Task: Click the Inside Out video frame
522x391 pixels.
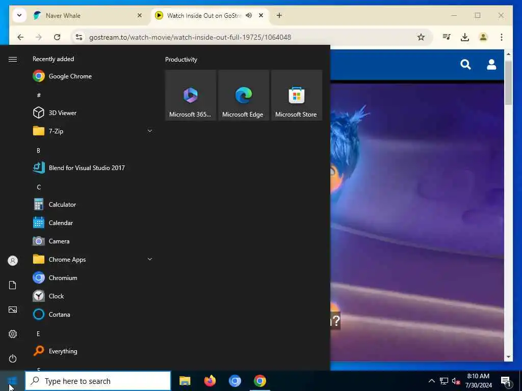Action: point(417,222)
